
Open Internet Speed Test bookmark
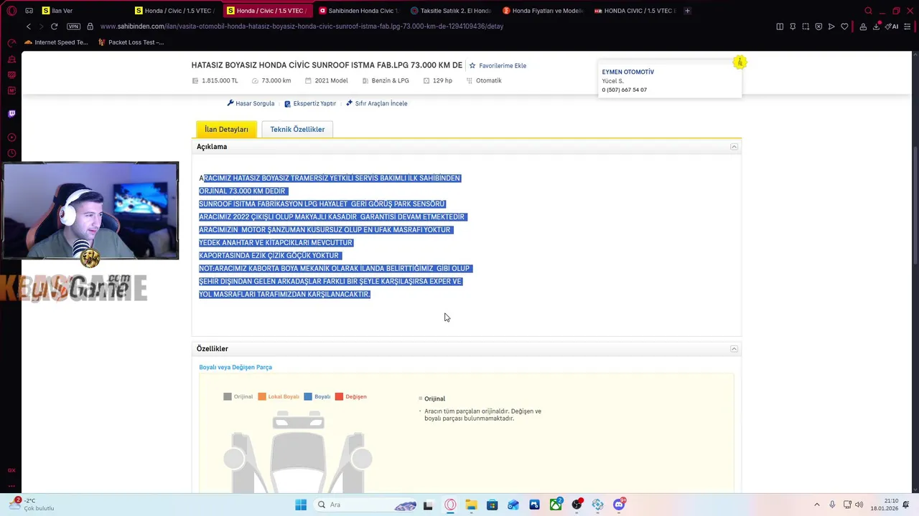coord(56,42)
